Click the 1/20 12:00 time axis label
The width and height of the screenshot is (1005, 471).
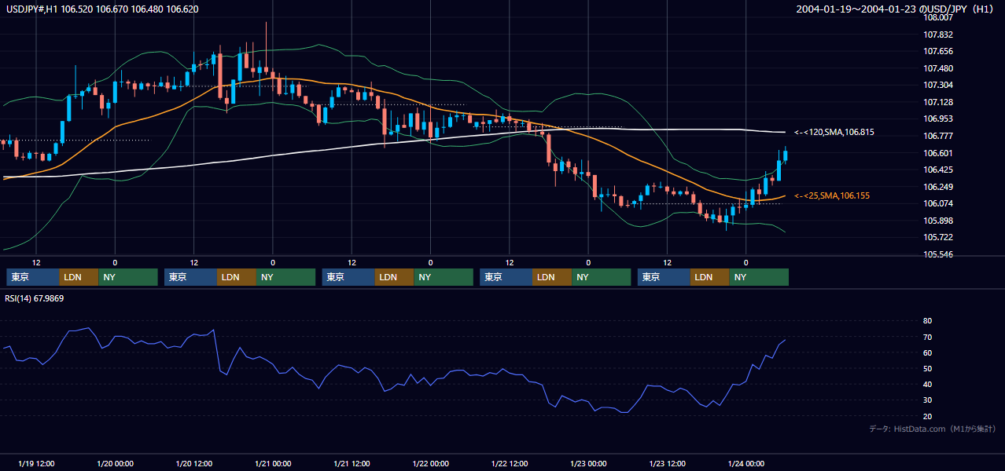click(x=193, y=463)
